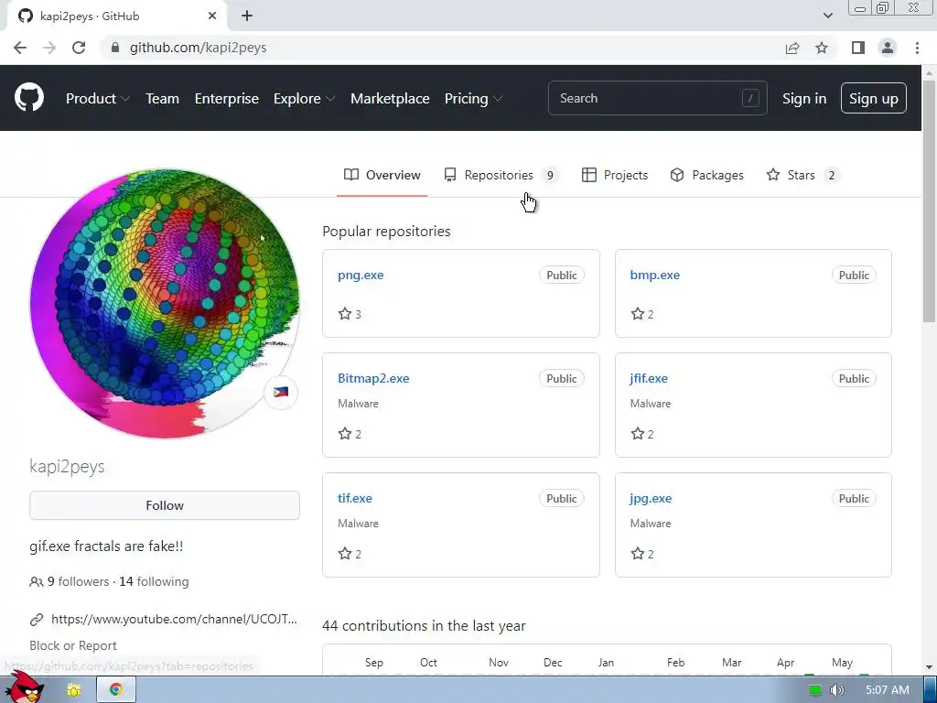Focus the GitHub Search field
The height and width of the screenshot is (703, 937).
pos(657,98)
